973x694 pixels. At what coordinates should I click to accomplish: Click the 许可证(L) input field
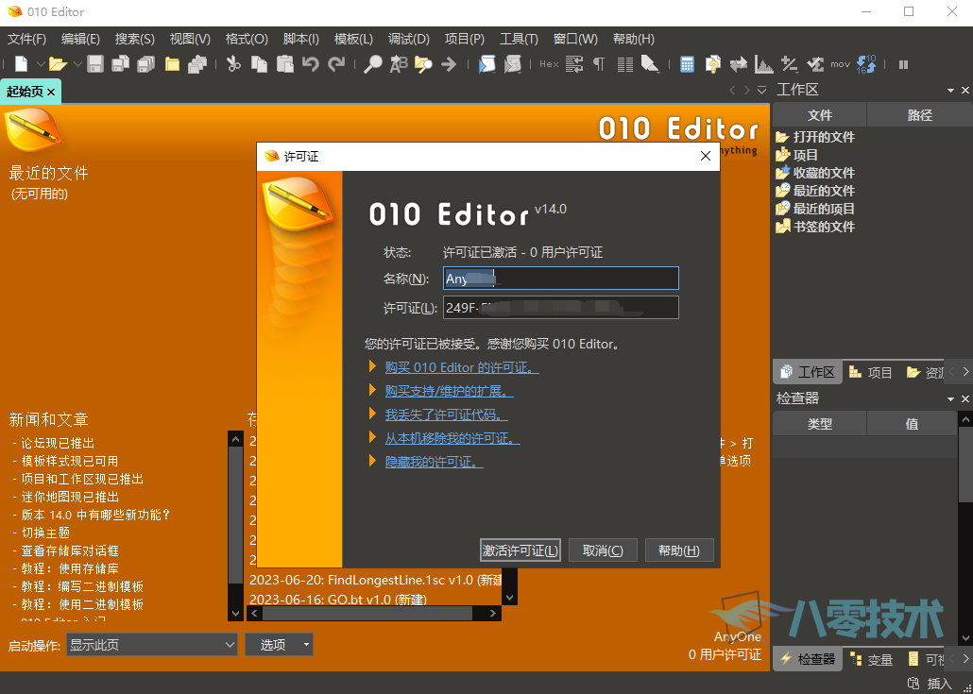point(561,308)
